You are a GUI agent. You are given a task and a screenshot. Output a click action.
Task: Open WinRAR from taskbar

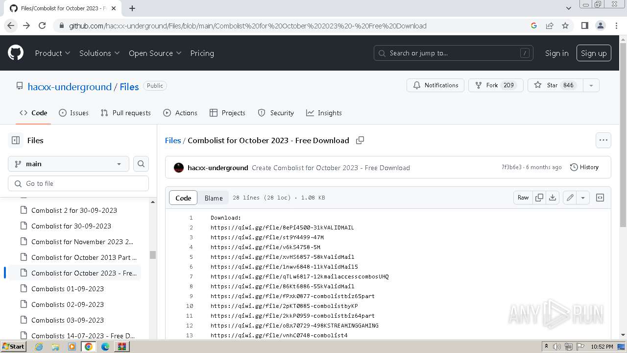tap(121, 347)
